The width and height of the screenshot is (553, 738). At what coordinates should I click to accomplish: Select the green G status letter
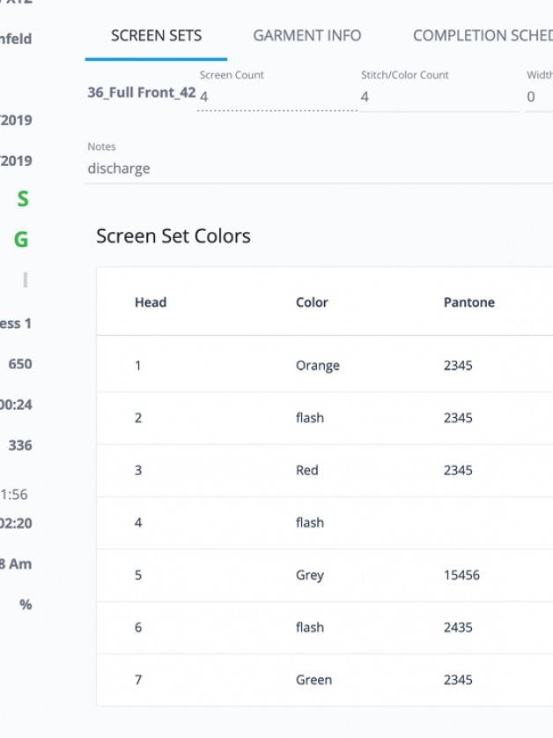tap(21, 240)
